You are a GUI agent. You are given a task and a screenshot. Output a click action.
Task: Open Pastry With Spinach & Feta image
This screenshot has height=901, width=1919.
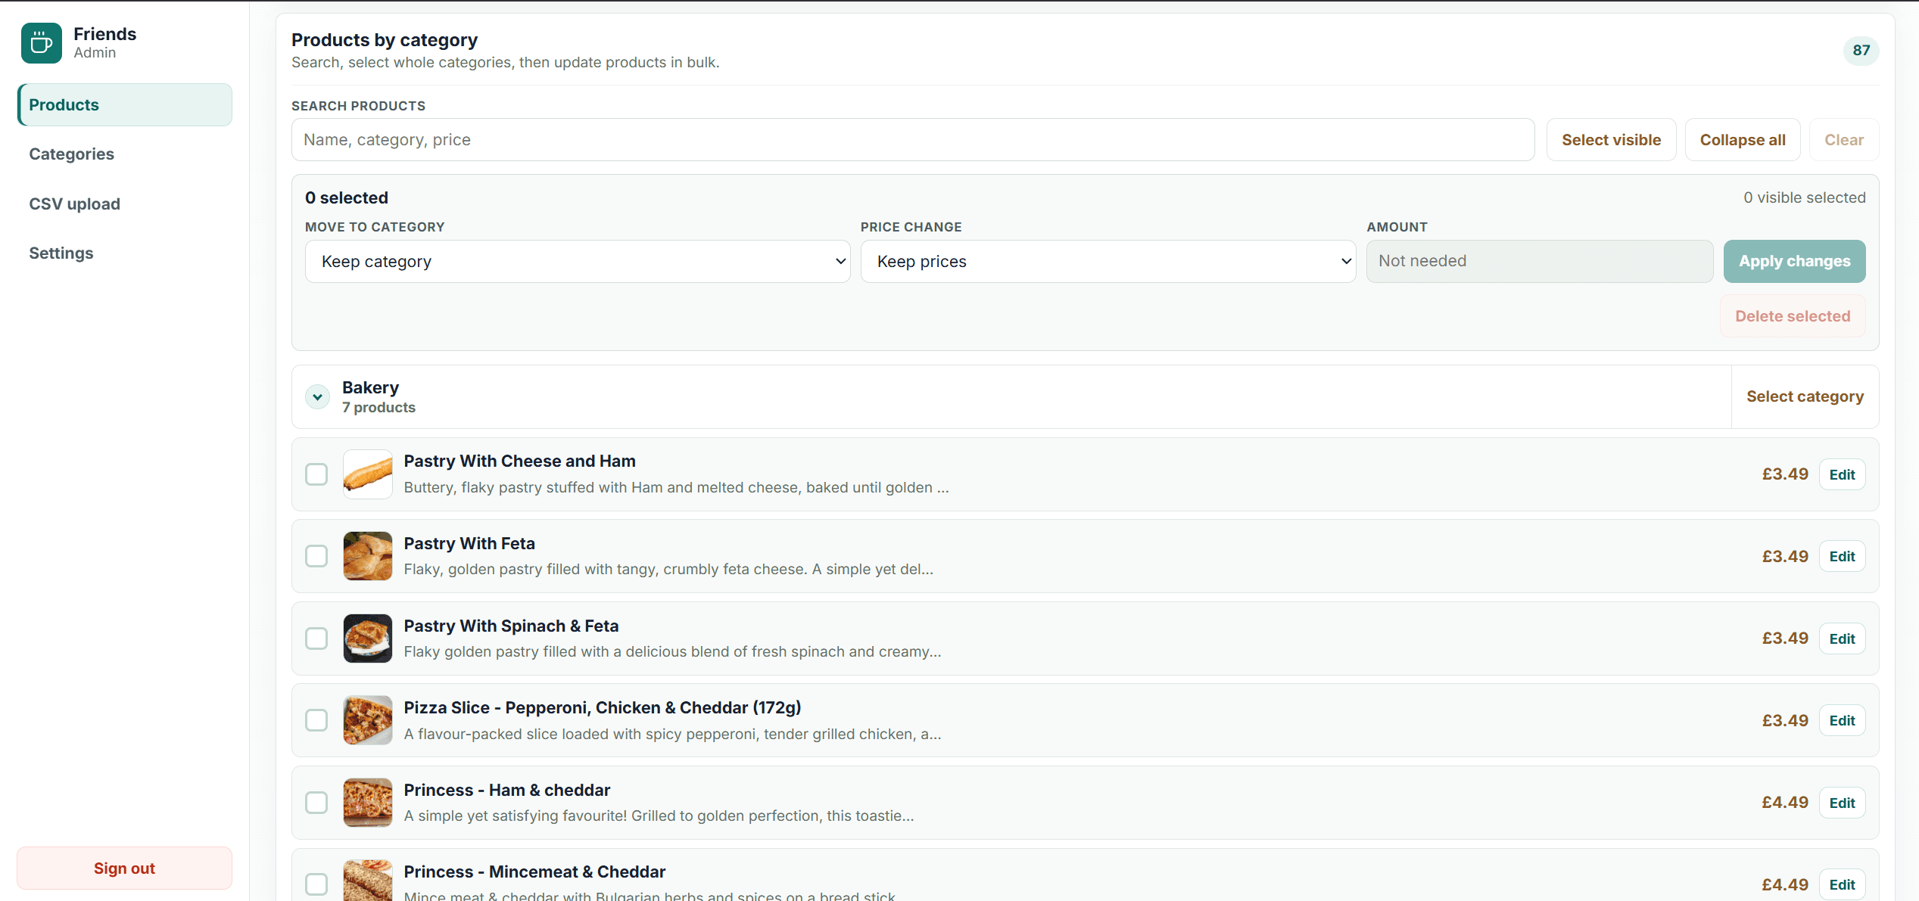[368, 639]
